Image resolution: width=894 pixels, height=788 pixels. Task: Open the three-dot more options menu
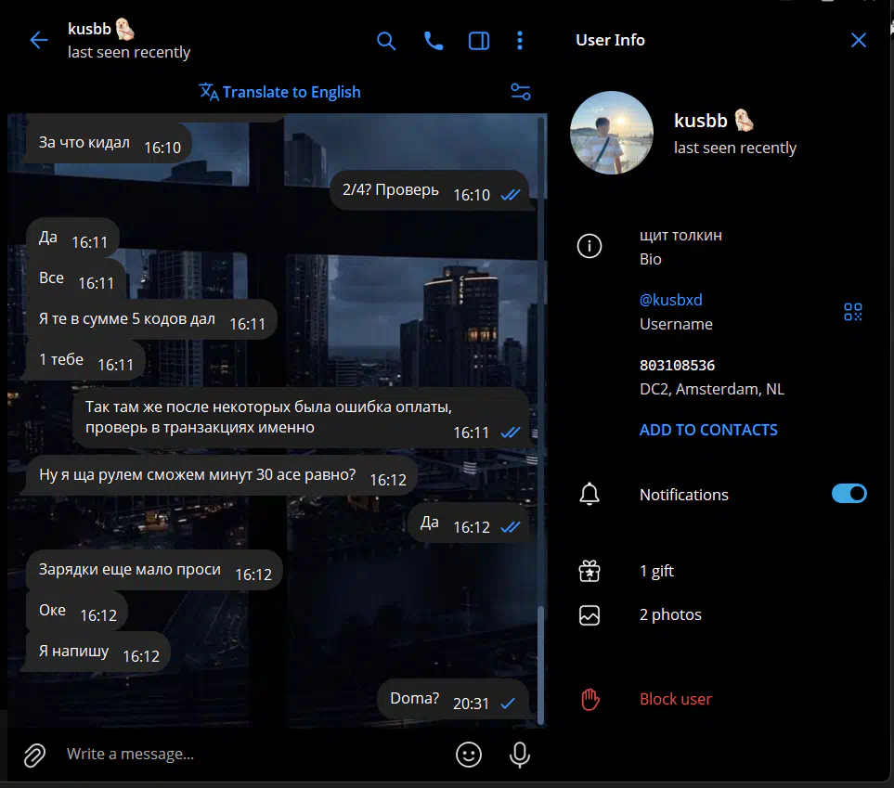(519, 41)
